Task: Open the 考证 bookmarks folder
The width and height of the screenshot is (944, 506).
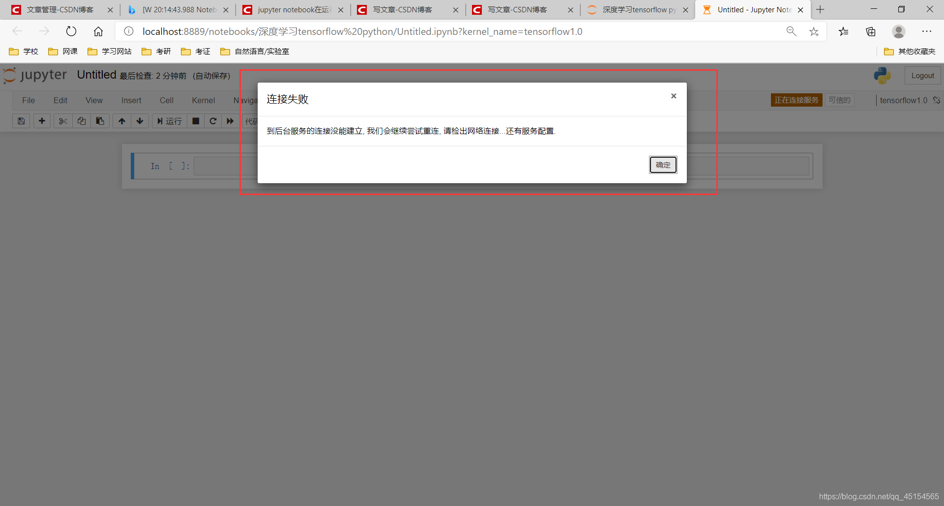Action: (x=196, y=51)
